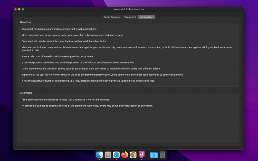258x161 pixels.
Task: Close the Javascript Obfuscator Lite window
Action: (16, 9)
